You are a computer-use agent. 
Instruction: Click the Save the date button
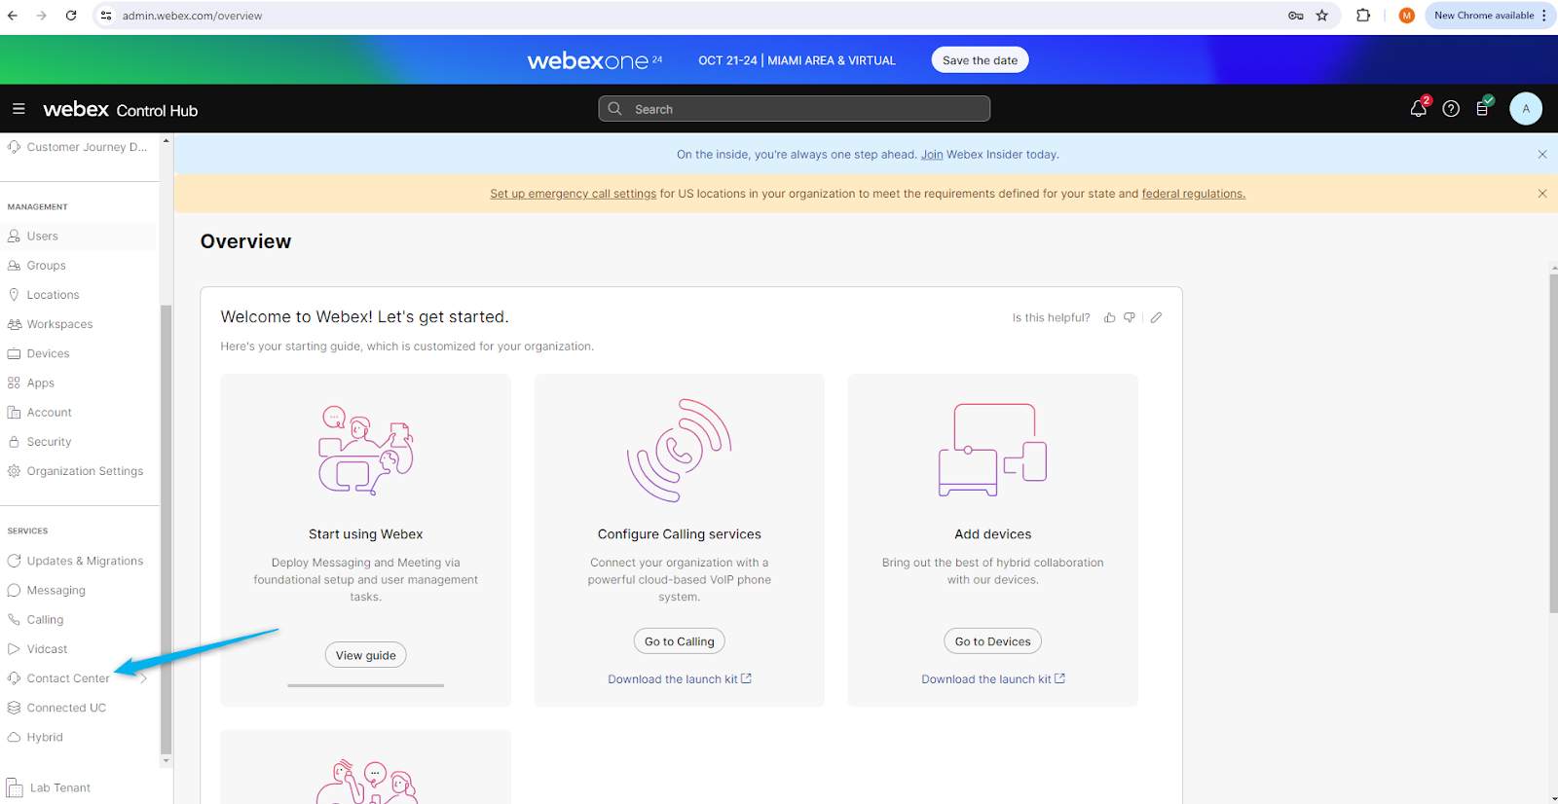980,60
